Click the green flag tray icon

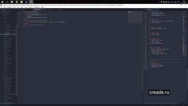coord(161,2)
